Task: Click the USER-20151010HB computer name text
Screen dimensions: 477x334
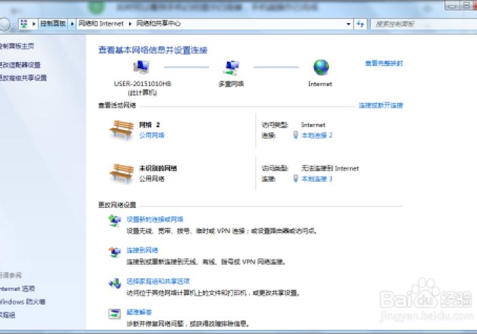Action: pos(142,84)
